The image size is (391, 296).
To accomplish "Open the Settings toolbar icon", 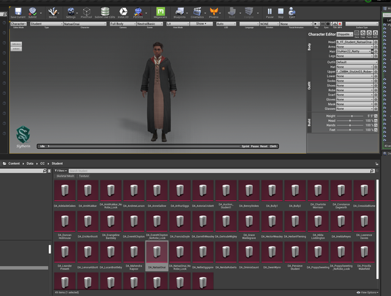I will [x=71, y=13].
